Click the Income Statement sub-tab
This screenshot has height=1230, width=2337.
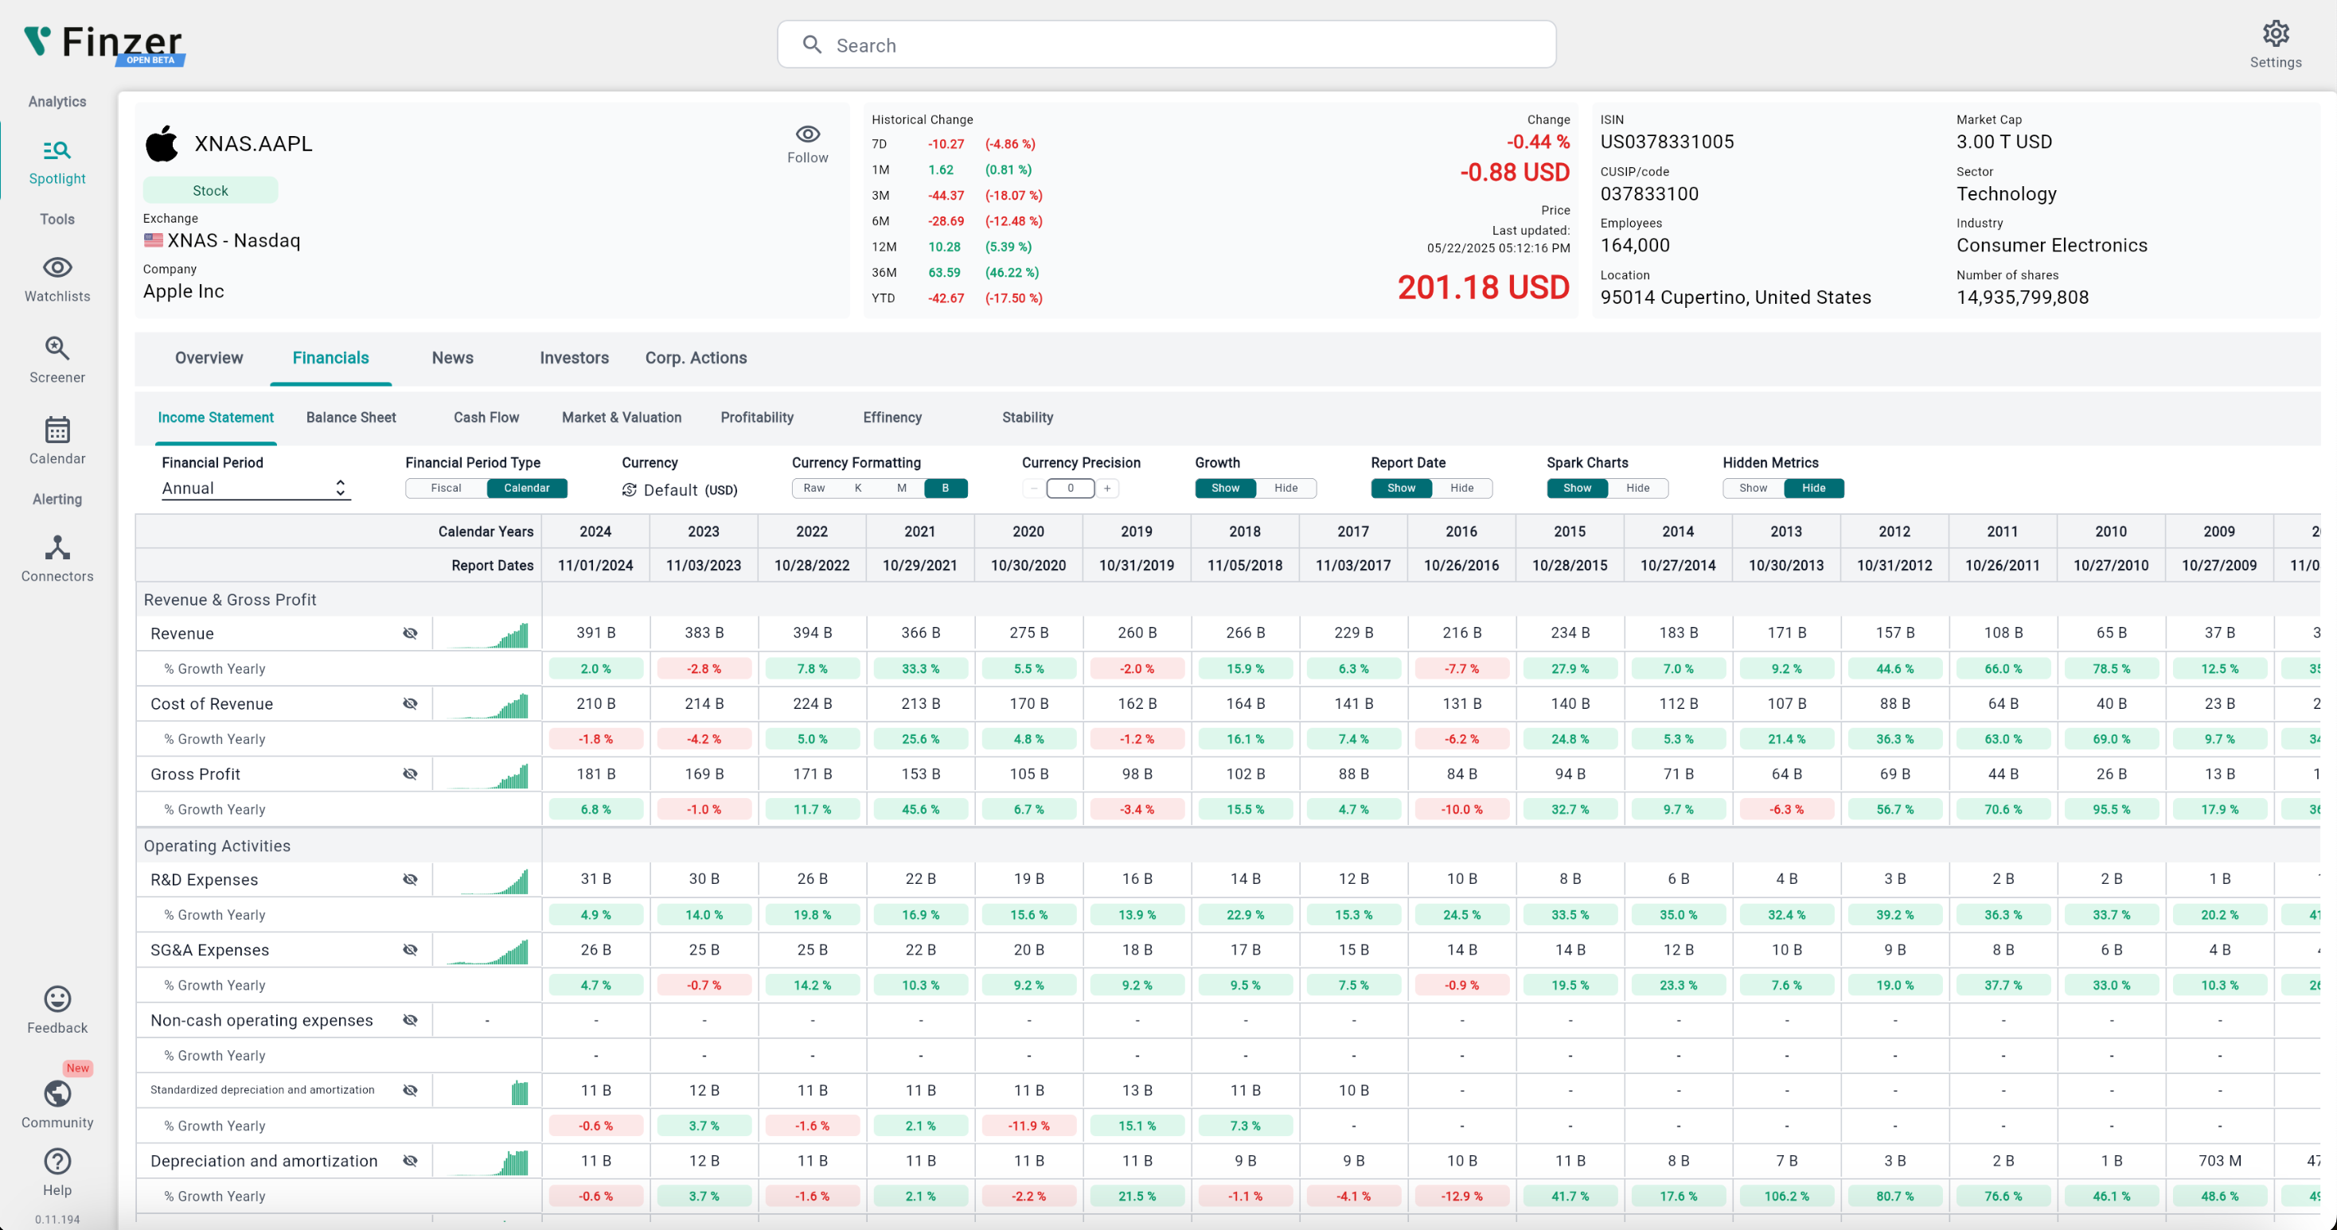[215, 417]
